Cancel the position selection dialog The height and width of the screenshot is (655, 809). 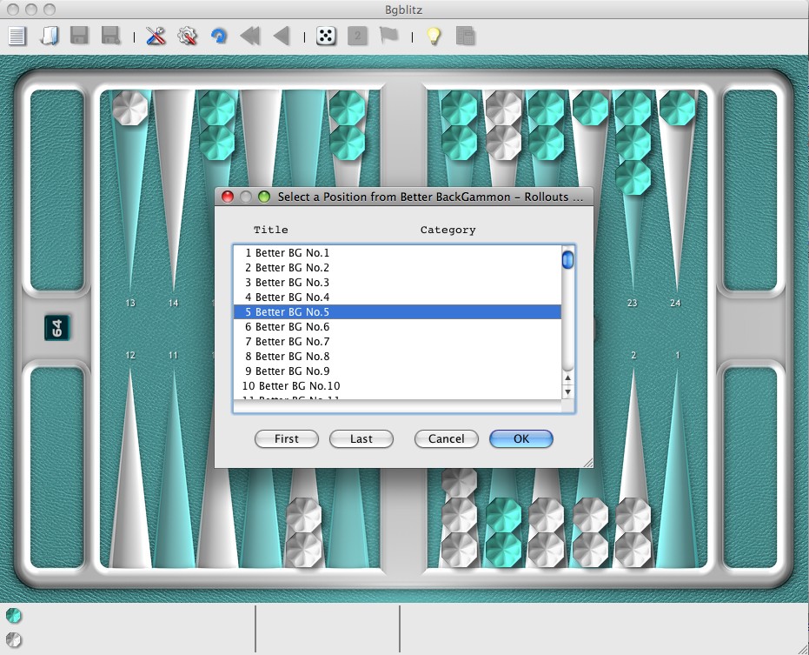click(446, 439)
